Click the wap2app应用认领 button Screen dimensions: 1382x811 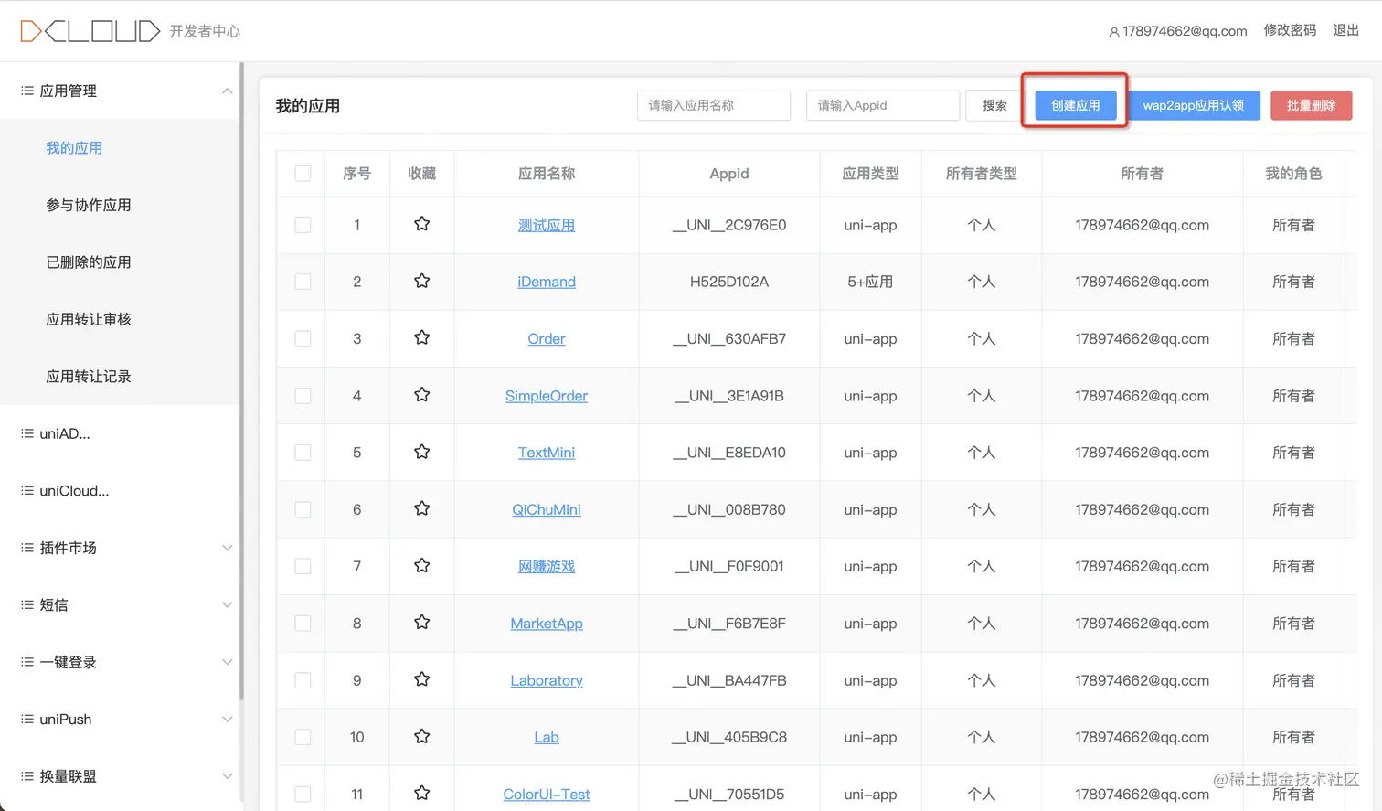coord(1193,105)
